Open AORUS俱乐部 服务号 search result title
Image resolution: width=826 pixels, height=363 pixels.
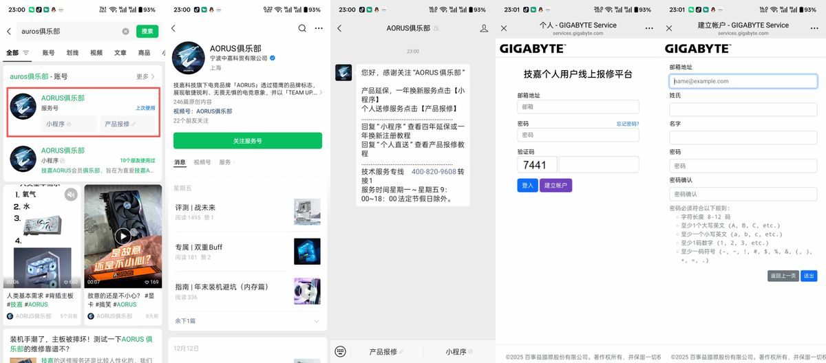[x=63, y=98]
